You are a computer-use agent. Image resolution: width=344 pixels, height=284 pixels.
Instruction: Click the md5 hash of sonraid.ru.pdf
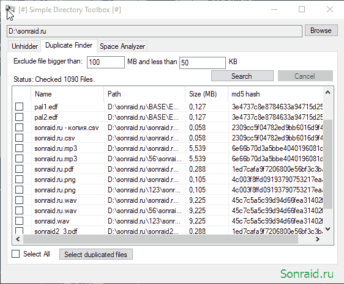pos(277,169)
